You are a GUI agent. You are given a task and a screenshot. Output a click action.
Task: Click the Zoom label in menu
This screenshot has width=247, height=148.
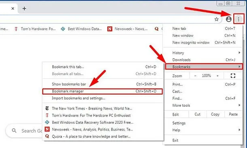(x=177, y=76)
